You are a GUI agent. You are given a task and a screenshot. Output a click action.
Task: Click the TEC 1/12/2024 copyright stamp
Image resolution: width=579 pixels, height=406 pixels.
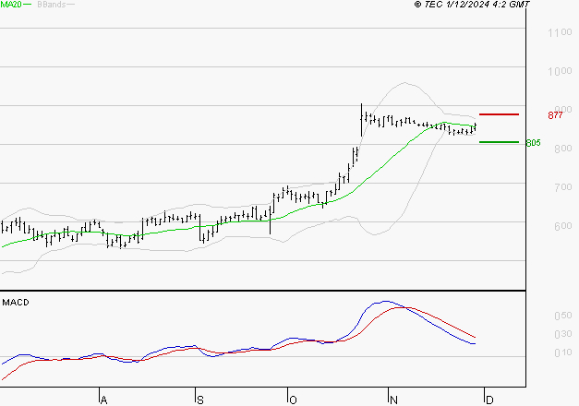tap(472, 5)
